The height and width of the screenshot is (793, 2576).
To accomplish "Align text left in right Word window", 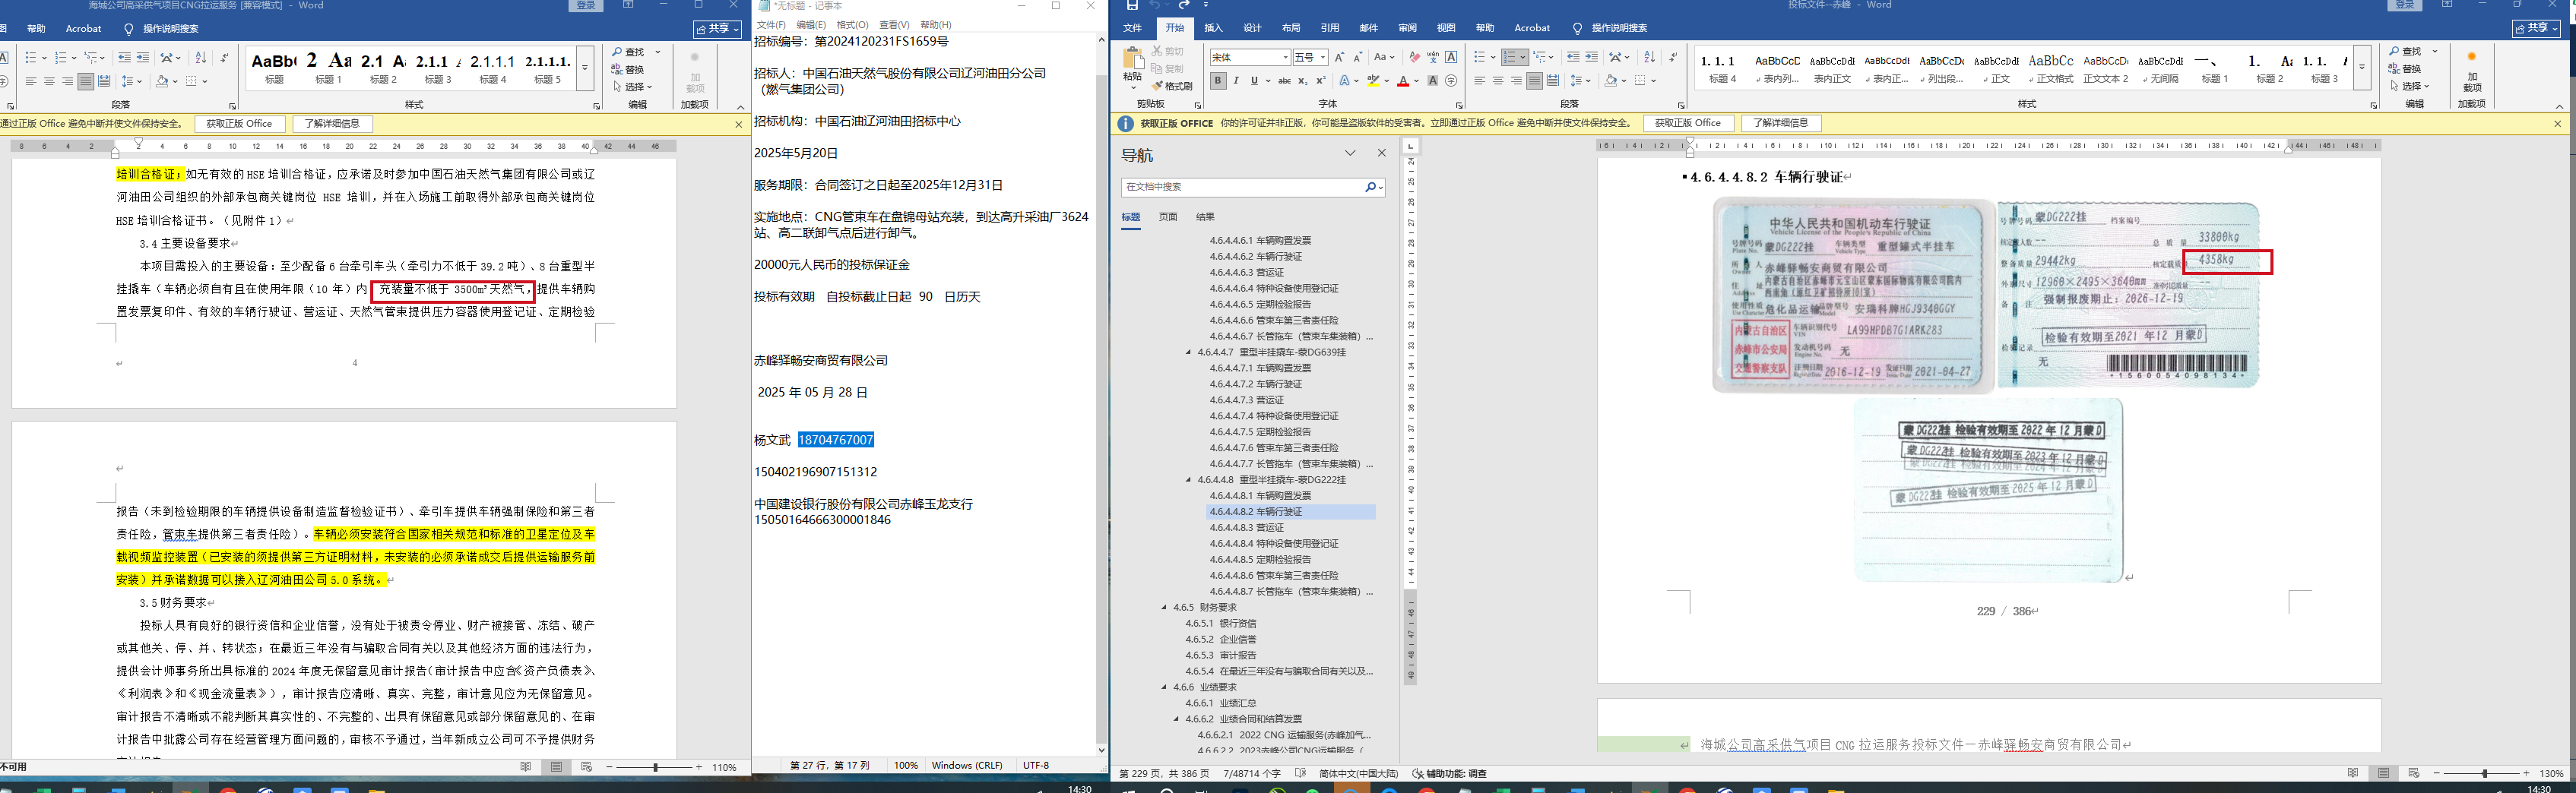I will click(x=1480, y=81).
